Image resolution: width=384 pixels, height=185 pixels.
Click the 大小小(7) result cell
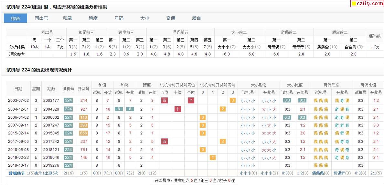tap(227, 47)
